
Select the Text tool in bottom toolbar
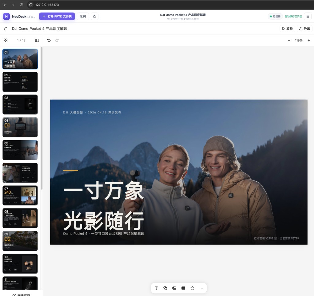tap(156, 288)
